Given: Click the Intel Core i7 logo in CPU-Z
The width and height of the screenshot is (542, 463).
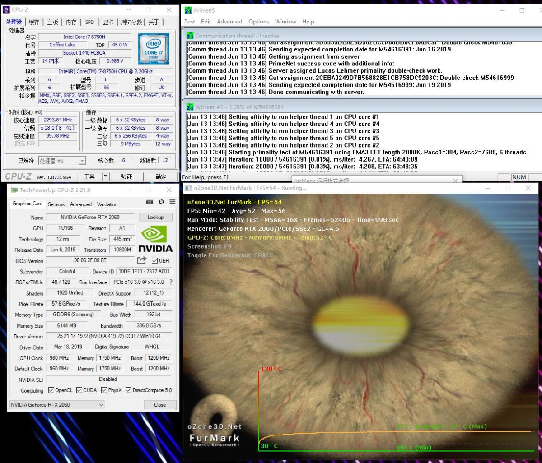Looking at the screenshot, I should 154,49.
